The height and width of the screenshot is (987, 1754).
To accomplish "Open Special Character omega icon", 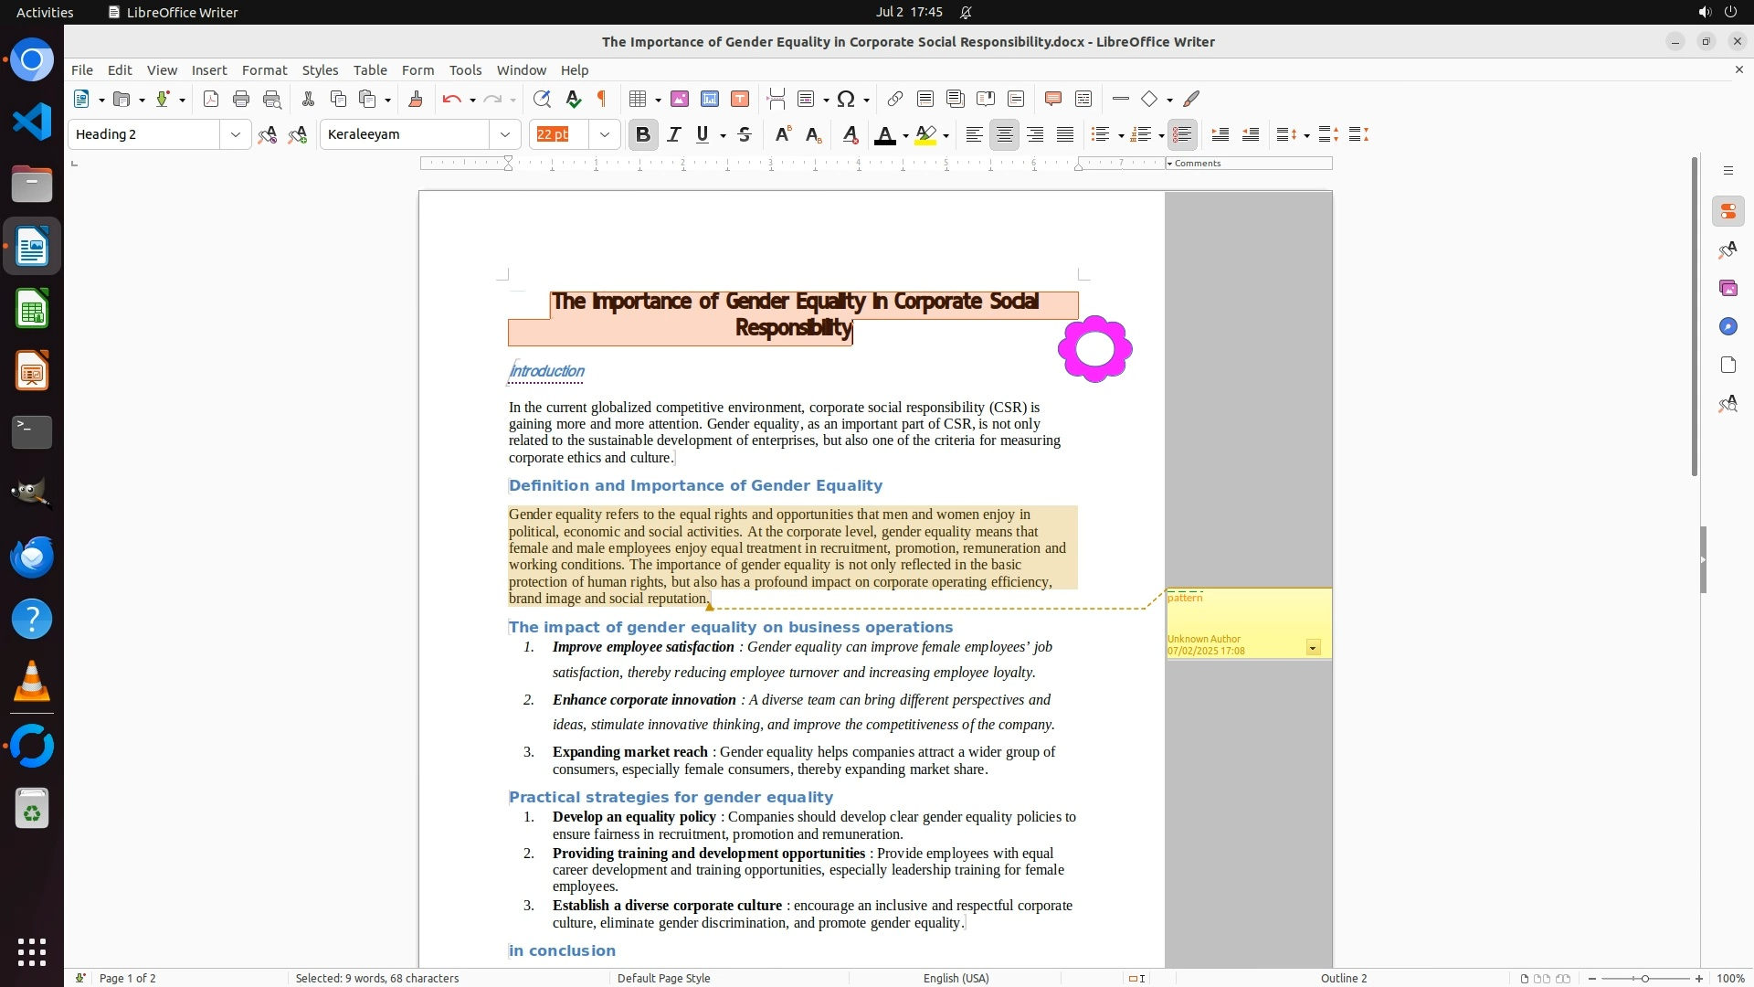I will point(846,99).
